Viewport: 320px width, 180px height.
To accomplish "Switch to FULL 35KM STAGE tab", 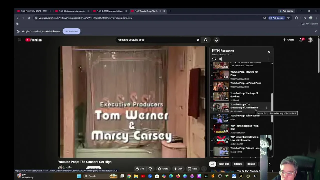I will pyautogui.click(x=34, y=11).
